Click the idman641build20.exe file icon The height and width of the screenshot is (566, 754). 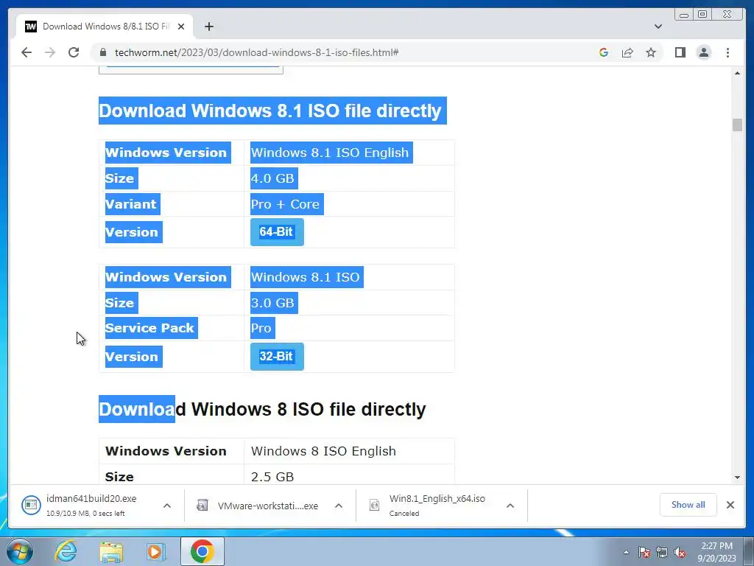coord(31,505)
